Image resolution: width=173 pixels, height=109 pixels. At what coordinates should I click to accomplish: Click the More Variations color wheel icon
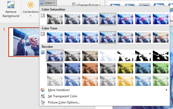tap(43, 90)
